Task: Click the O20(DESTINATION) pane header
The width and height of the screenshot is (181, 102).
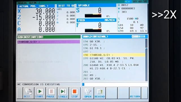Action: [49, 37]
